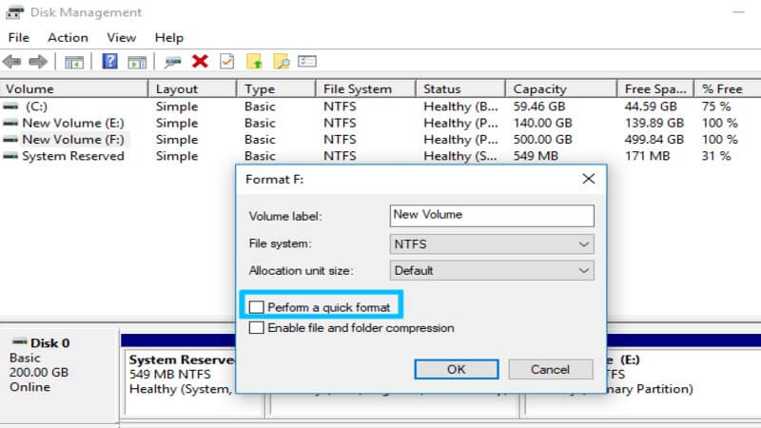Click the Disk Management app icon in the title bar
Viewport: 761px width, 428px height.
coord(14,12)
